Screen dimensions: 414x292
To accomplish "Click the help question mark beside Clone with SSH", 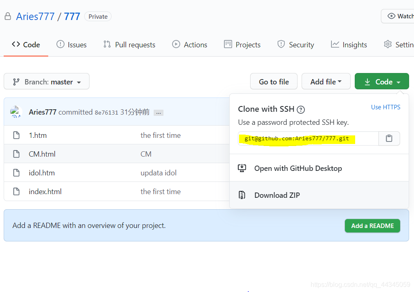I will pyautogui.click(x=301, y=109).
